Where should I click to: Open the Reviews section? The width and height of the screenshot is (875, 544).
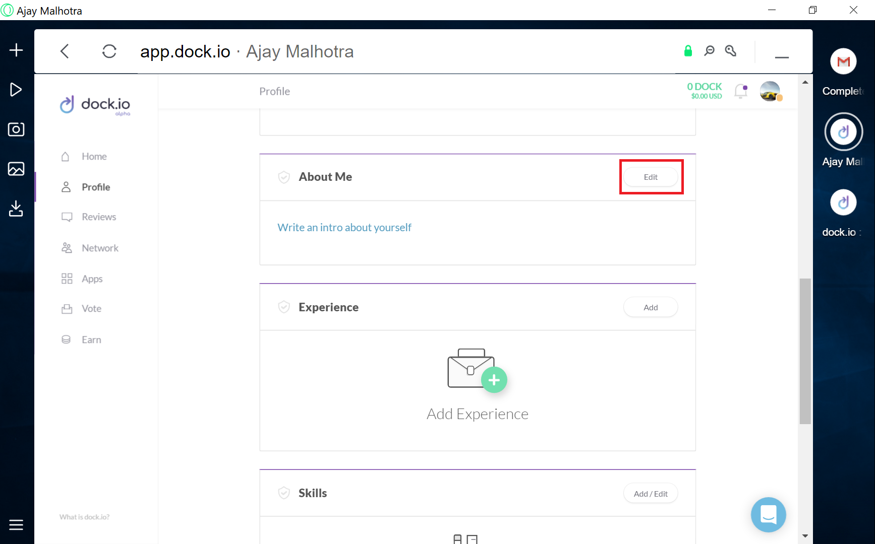click(x=99, y=217)
